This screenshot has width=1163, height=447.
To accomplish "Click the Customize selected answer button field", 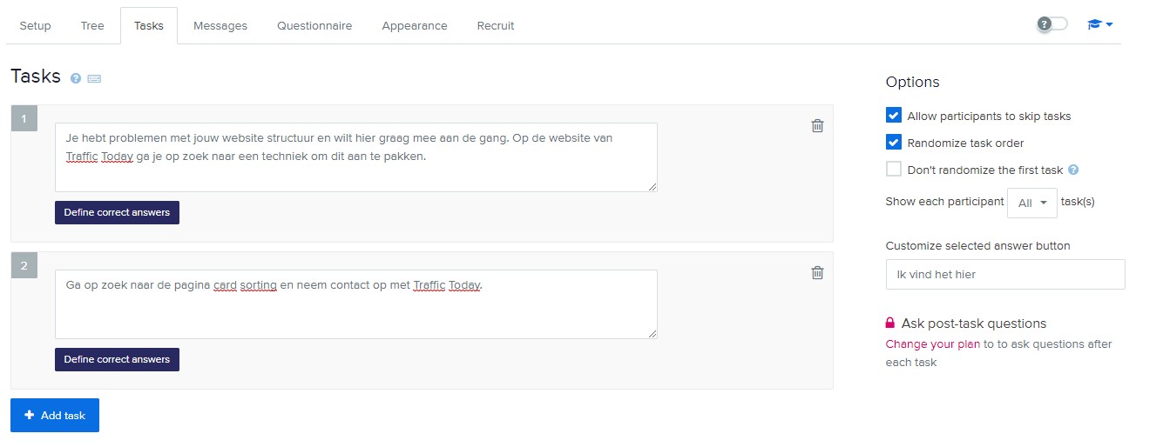I will (x=1005, y=274).
